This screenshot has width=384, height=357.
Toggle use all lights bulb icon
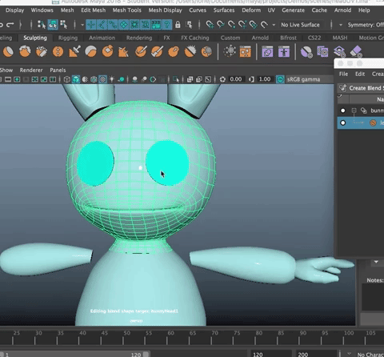pos(112,79)
